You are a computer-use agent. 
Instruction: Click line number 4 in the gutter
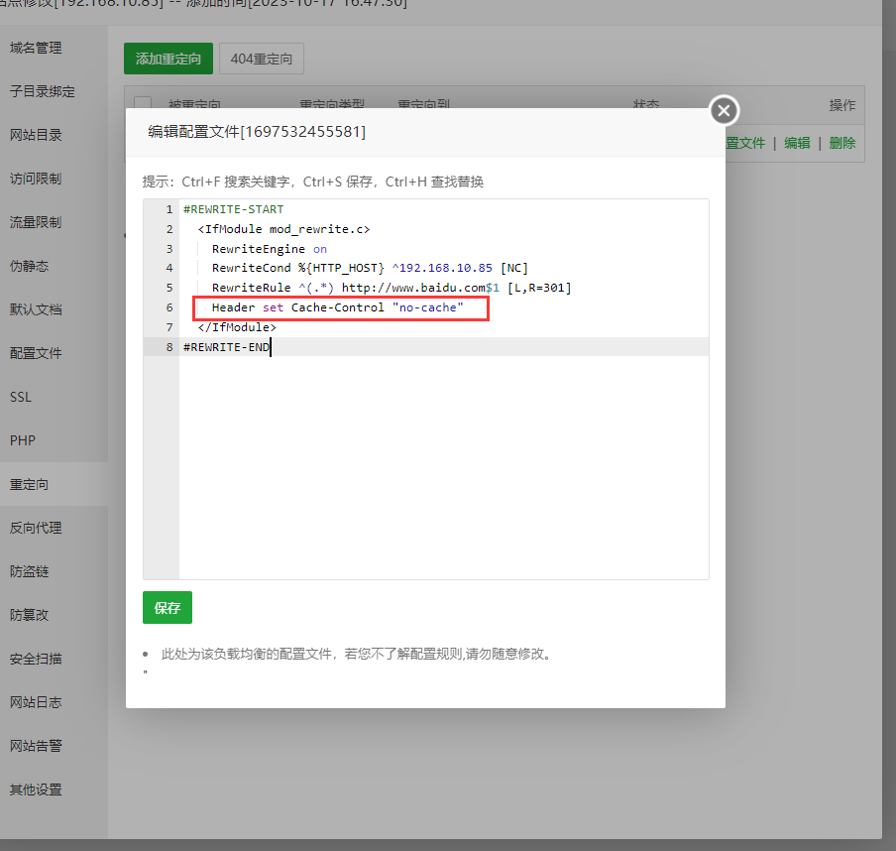pyautogui.click(x=169, y=268)
